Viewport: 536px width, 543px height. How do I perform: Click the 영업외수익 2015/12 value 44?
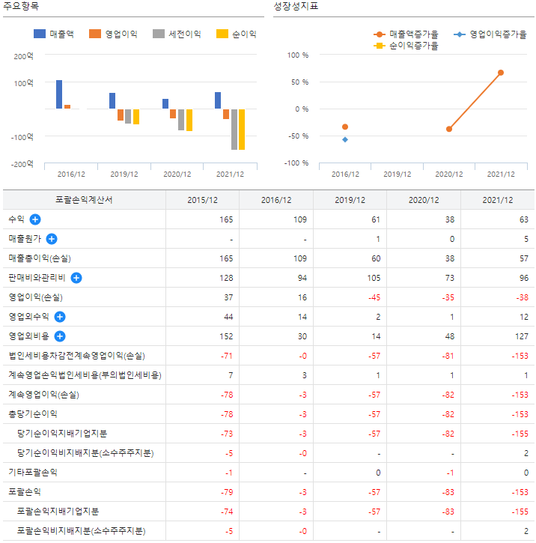228,317
